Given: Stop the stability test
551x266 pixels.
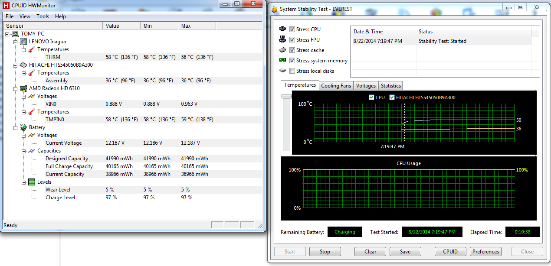Looking at the screenshot, I should click(x=325, y=252).
